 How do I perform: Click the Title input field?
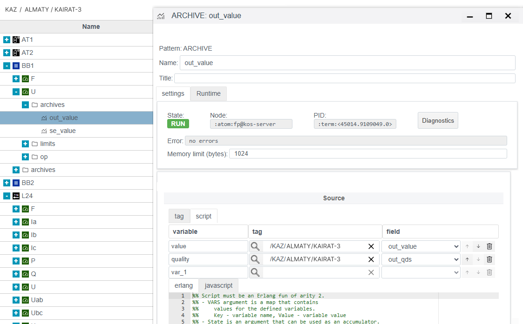[x=345, y=78]
